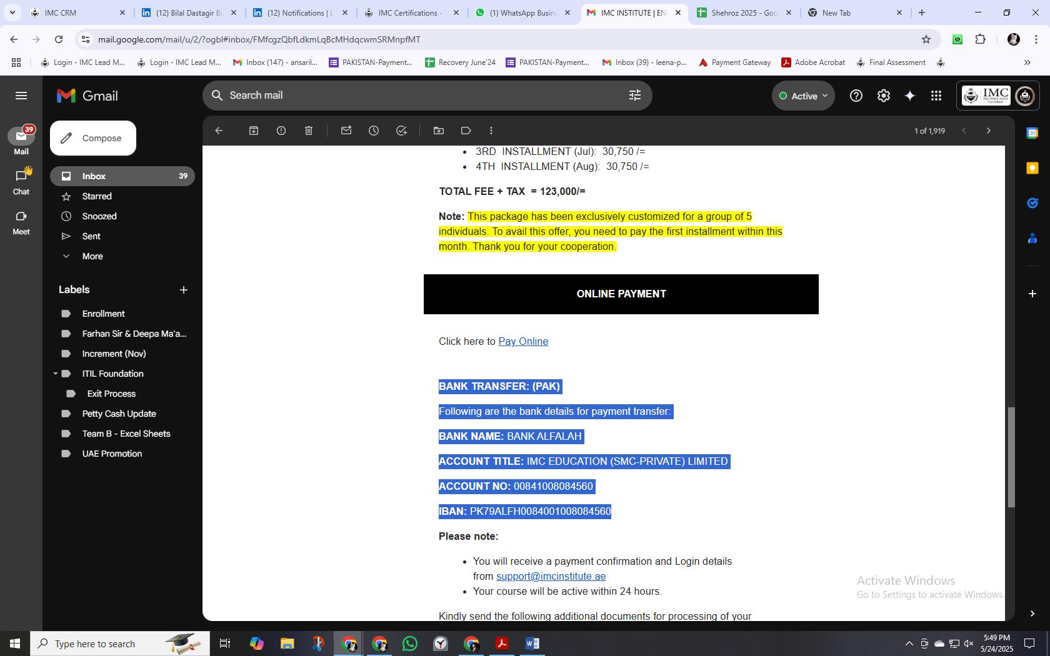The height and width of the screenshot is (656, 1050).
Task: Open the Starred folder
Action: point(97,196)
